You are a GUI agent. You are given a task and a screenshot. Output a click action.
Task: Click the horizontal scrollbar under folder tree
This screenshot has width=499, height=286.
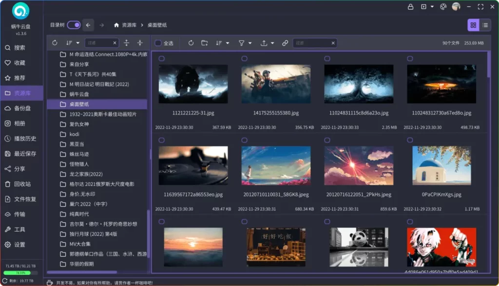82,272
